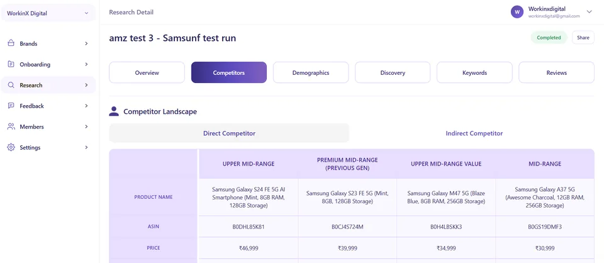Viewport: 604px width, 263px height.
Task: Expand the Feedback menu chevron
Action: 86,106
